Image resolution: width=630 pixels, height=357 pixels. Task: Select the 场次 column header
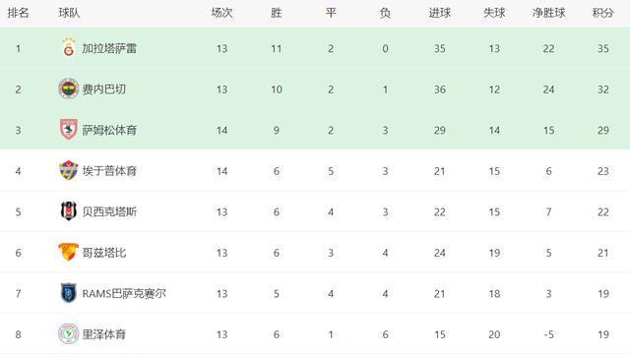221,13
